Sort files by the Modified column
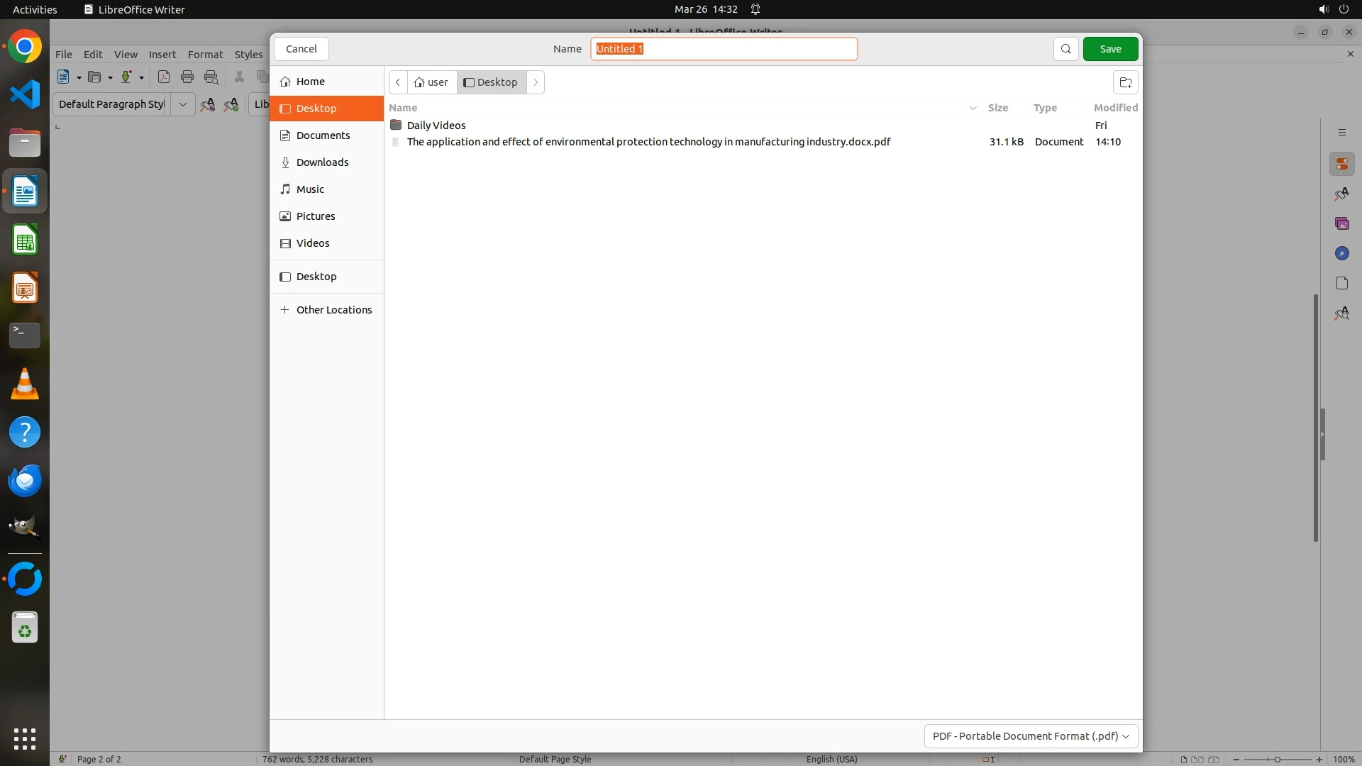This screenshot has width=1362, height=766. 1115,108
